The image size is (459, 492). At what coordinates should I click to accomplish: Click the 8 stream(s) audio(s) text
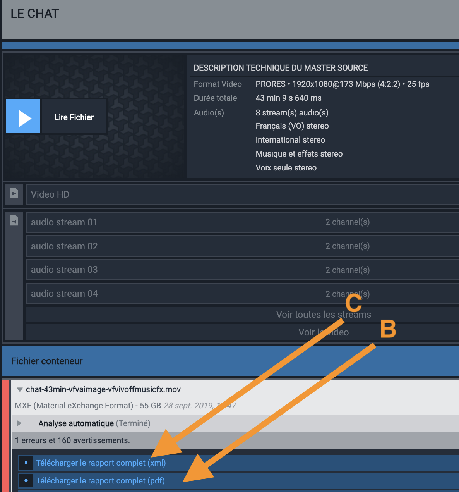(x=292, y=113)
